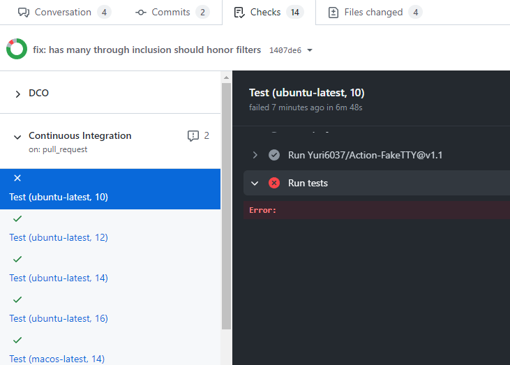Viewport: 510px width, 365px height.
Task: Click the Conversation count badge 4
Action: pos(104,13)
